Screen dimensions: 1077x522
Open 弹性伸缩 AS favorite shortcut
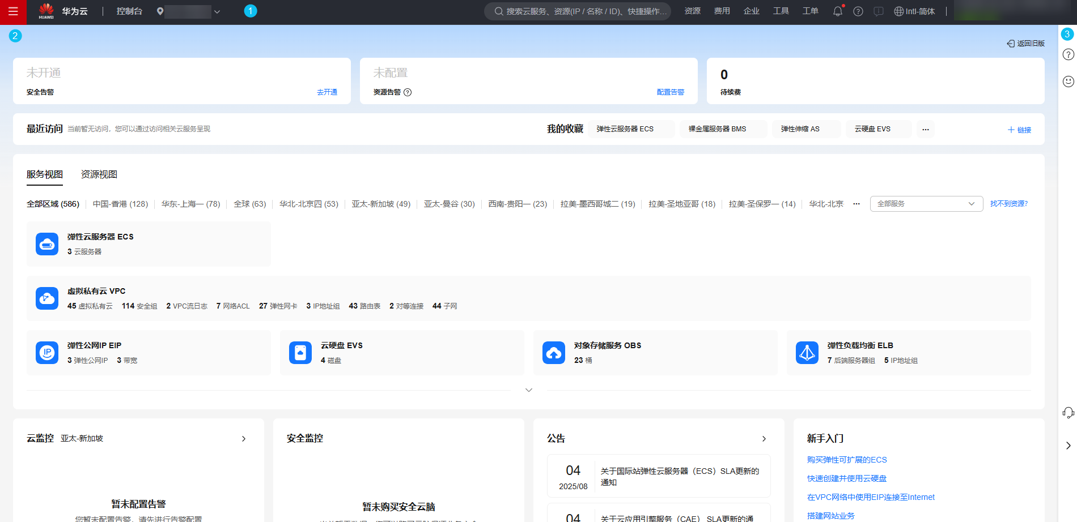coord(805,129)
